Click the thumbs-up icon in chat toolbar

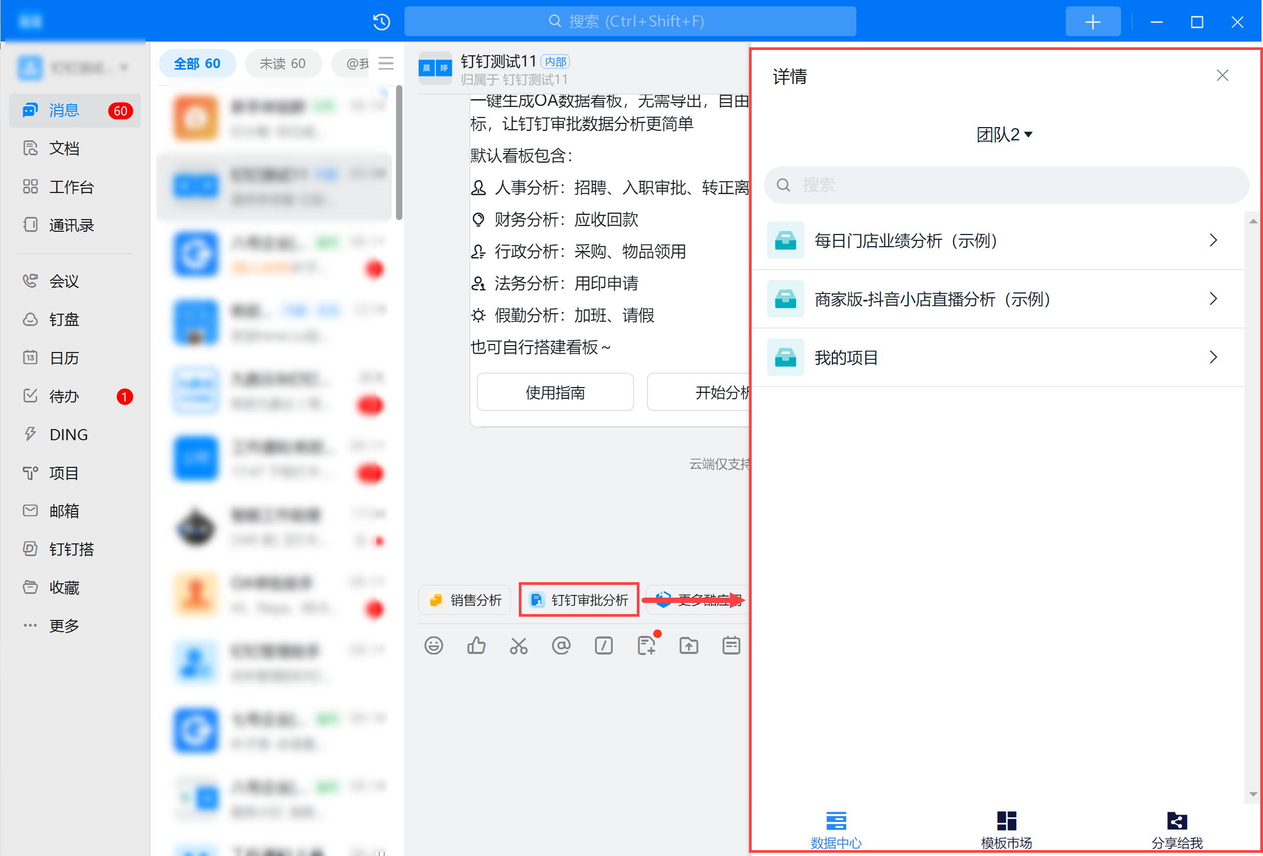(476, 645)
